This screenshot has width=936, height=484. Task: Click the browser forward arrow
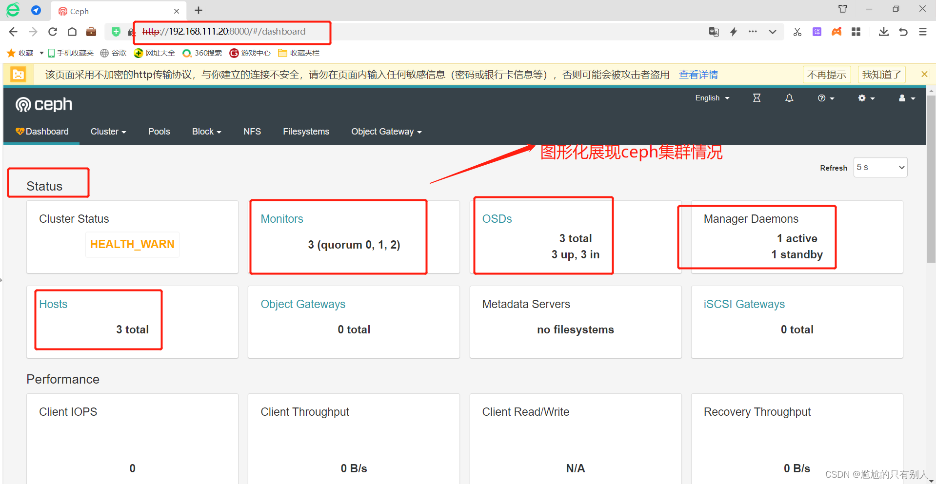pyautogui.click(x=33, y=32)
